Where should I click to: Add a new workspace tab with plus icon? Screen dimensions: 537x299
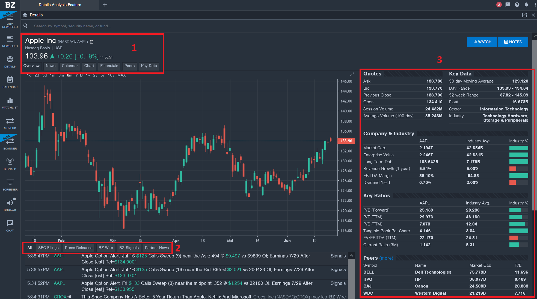click(105, 5)
